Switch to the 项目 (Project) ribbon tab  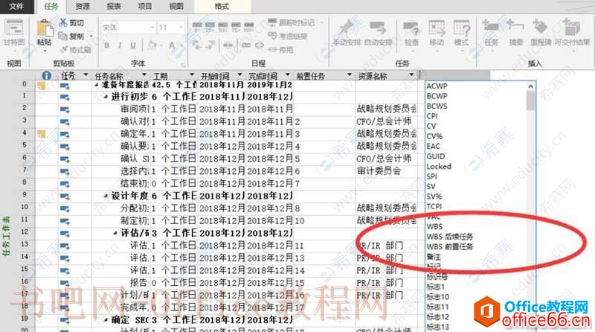(x=144, y=6)
